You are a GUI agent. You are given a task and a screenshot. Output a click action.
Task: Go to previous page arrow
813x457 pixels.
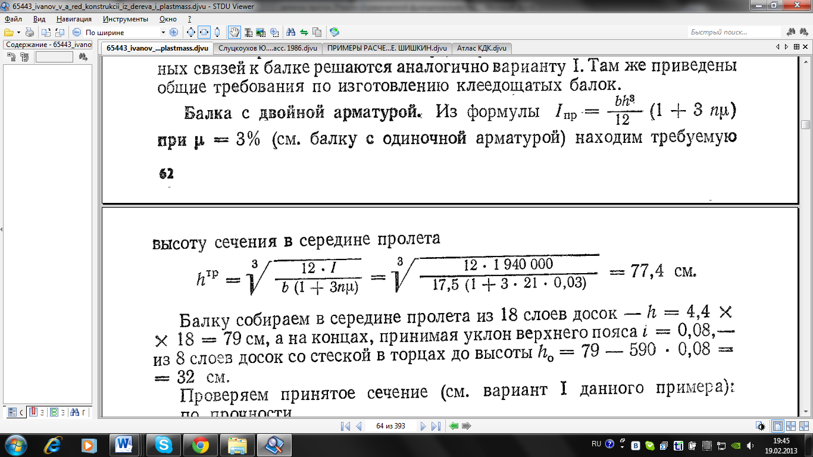[359, 426]
